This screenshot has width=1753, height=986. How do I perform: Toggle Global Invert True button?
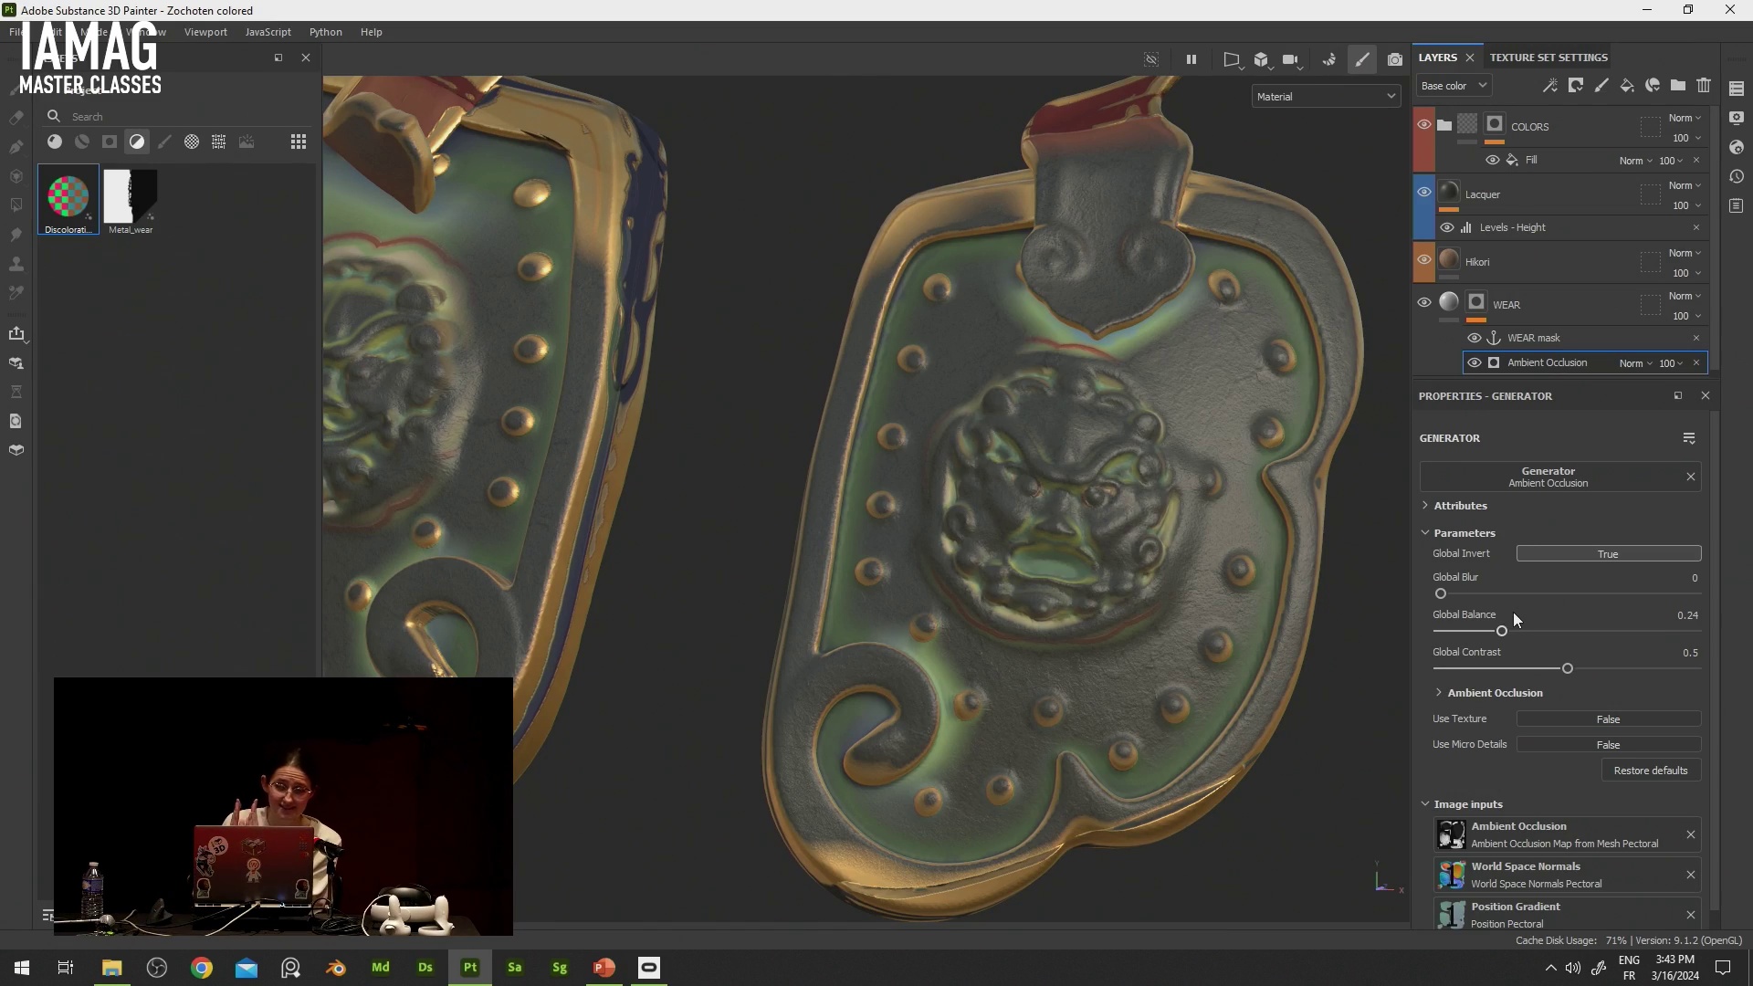(x=1609, y=554)
